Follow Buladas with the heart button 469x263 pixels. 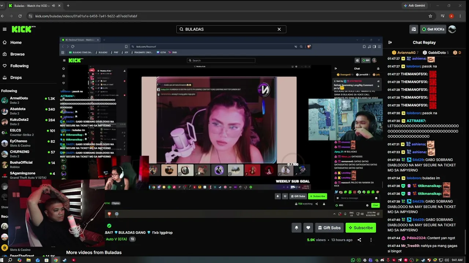308,228
